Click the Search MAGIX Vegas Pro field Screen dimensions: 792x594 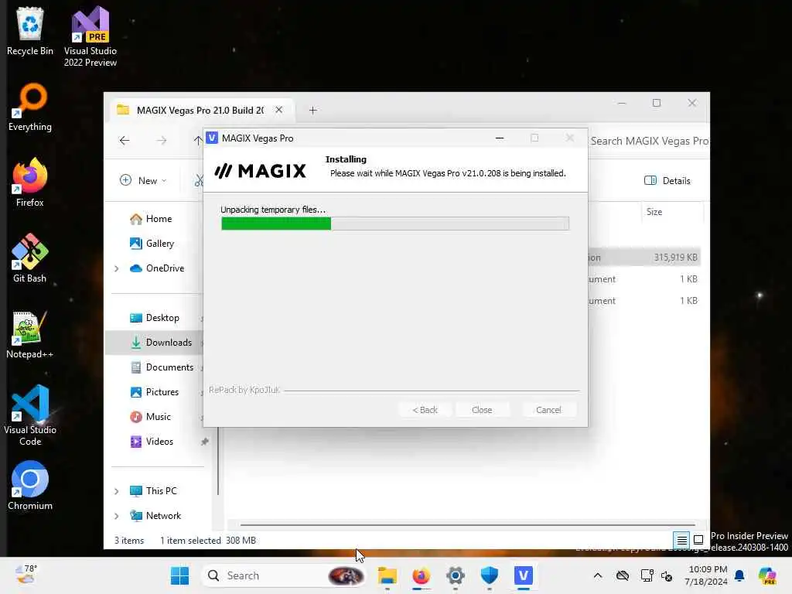(x=649, y=141)
